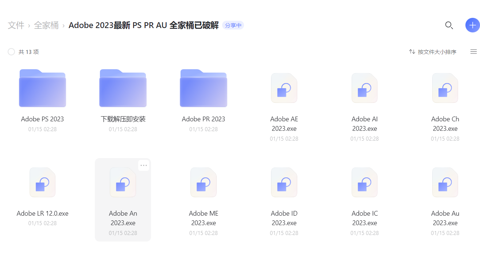The image size is (480, 255).
Task: Select the Adobe AE 2023.exe file icon
Action: [284, 88]
